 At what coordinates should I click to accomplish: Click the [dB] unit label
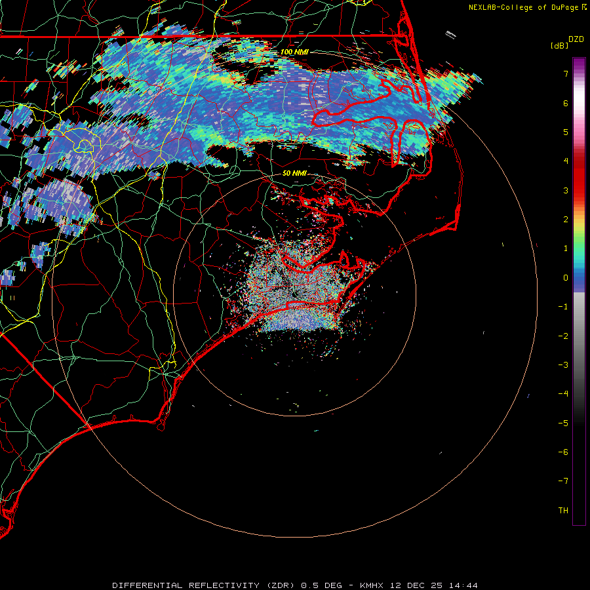560,46
